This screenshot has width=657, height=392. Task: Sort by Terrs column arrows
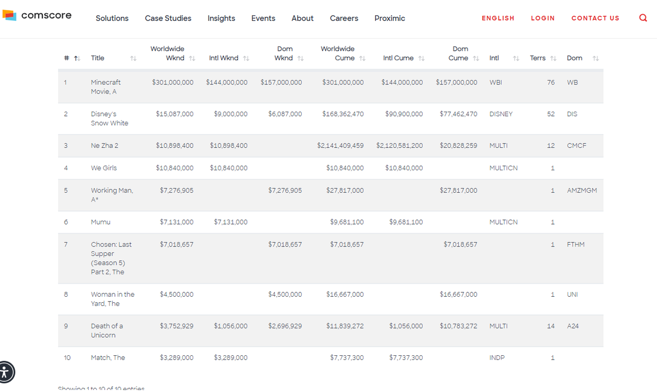[553, 58]
